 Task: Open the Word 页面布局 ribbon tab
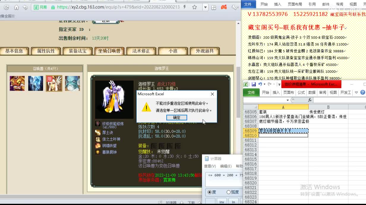(295, 4)
